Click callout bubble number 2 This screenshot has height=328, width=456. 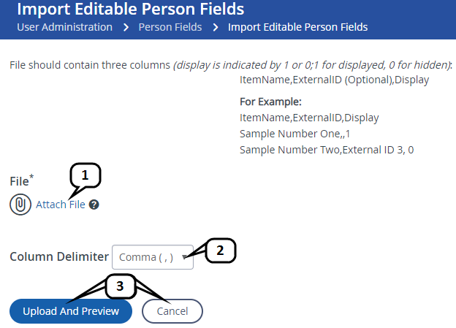point(221,251)
